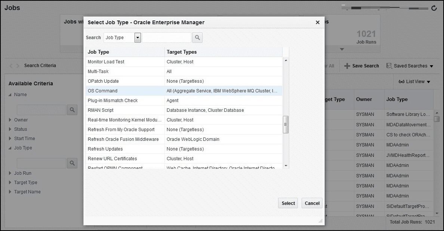Expand the Target Type criteria

(x=10, y=183)
